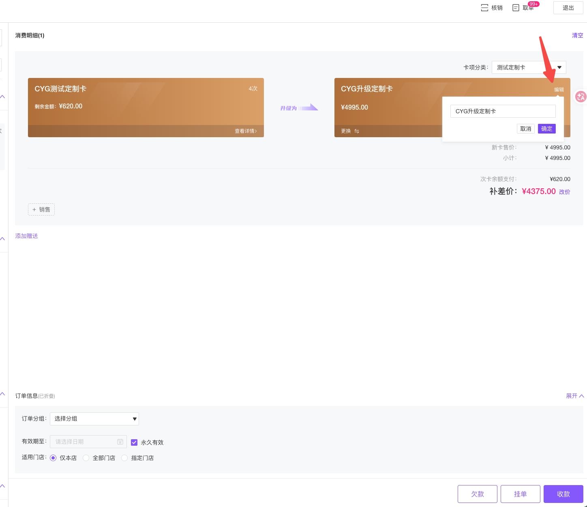
Task: Click the 更换 swap arrows icon
Action: click(357, 131)
